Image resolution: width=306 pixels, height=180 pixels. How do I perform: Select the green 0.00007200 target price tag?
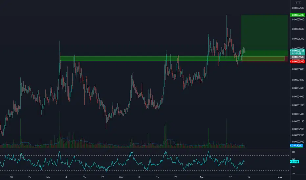tap(297, 15)
